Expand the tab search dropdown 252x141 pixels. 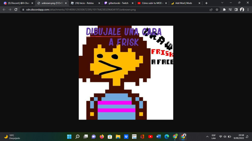click(x=222, y=3)
